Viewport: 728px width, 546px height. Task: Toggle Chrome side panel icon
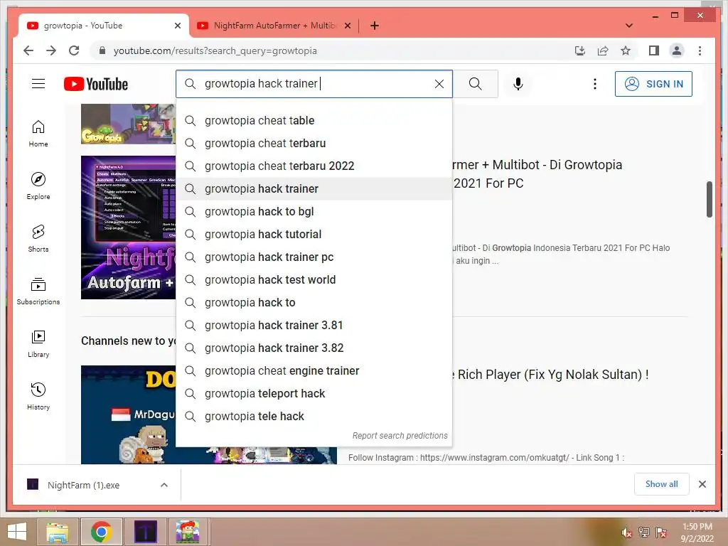tap(654, 50)
